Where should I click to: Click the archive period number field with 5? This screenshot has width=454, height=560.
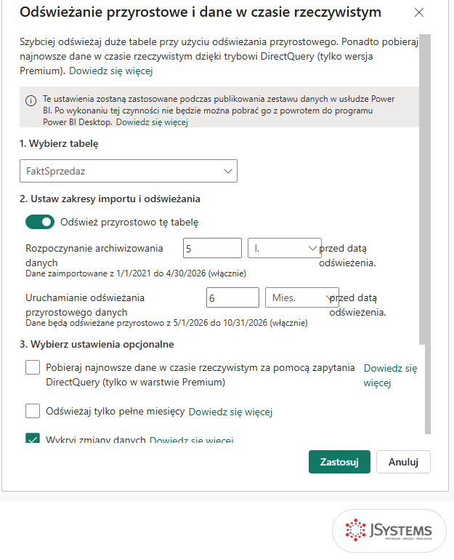212,248
